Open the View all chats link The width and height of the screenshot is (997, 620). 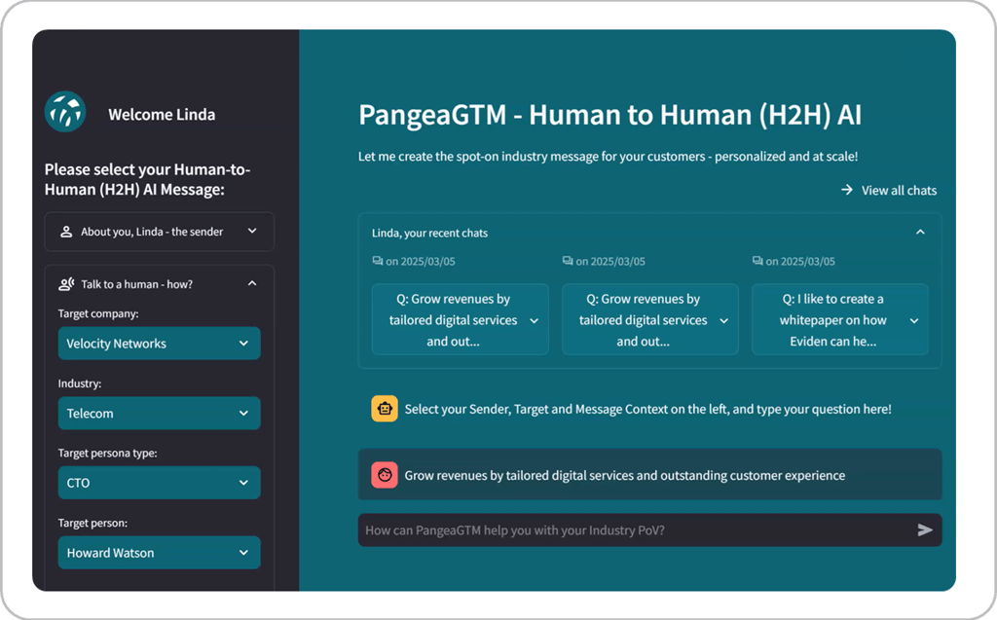[889, 190]
